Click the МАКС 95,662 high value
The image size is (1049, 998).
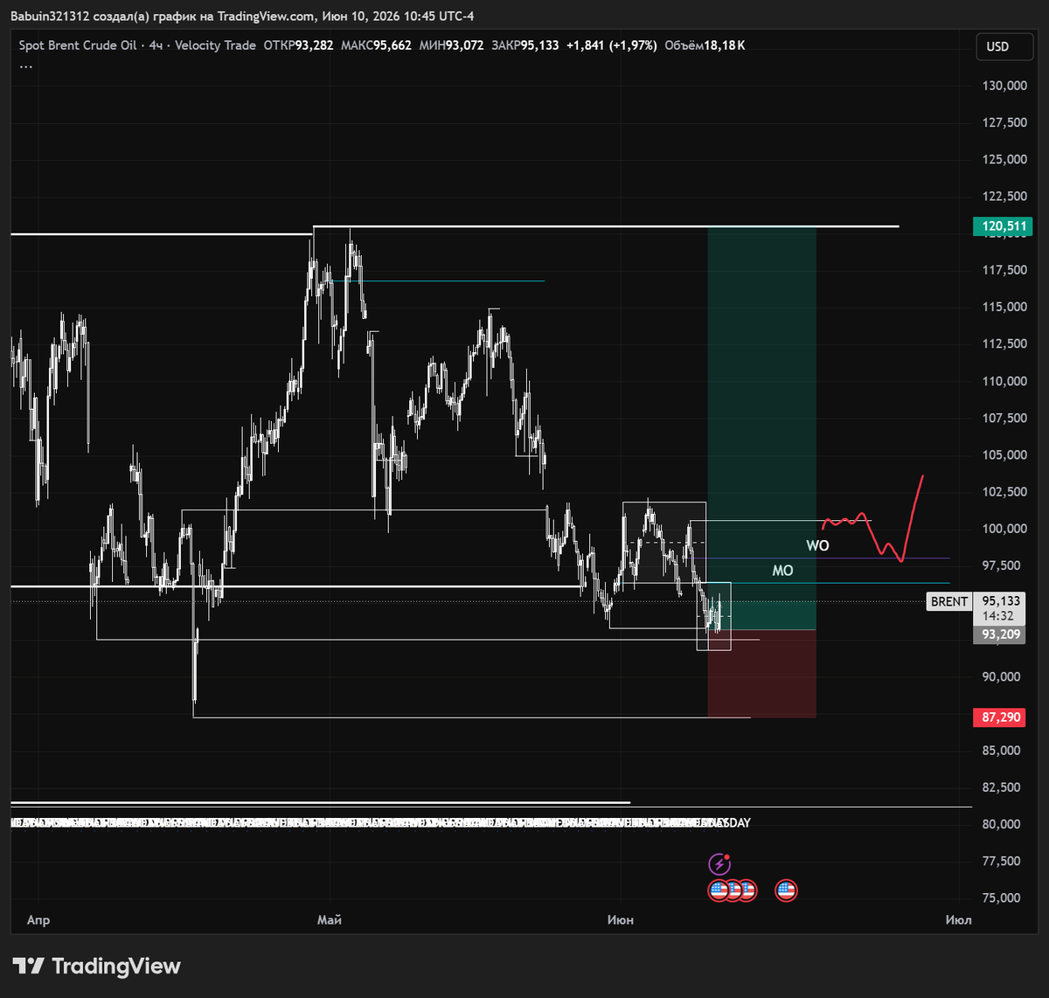click(x=376, y=45)
